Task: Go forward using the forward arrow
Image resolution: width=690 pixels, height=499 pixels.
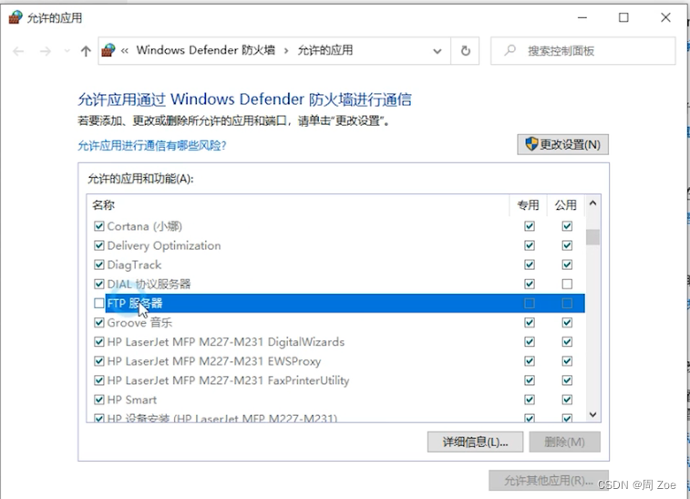Action: [x=46, y=51]
